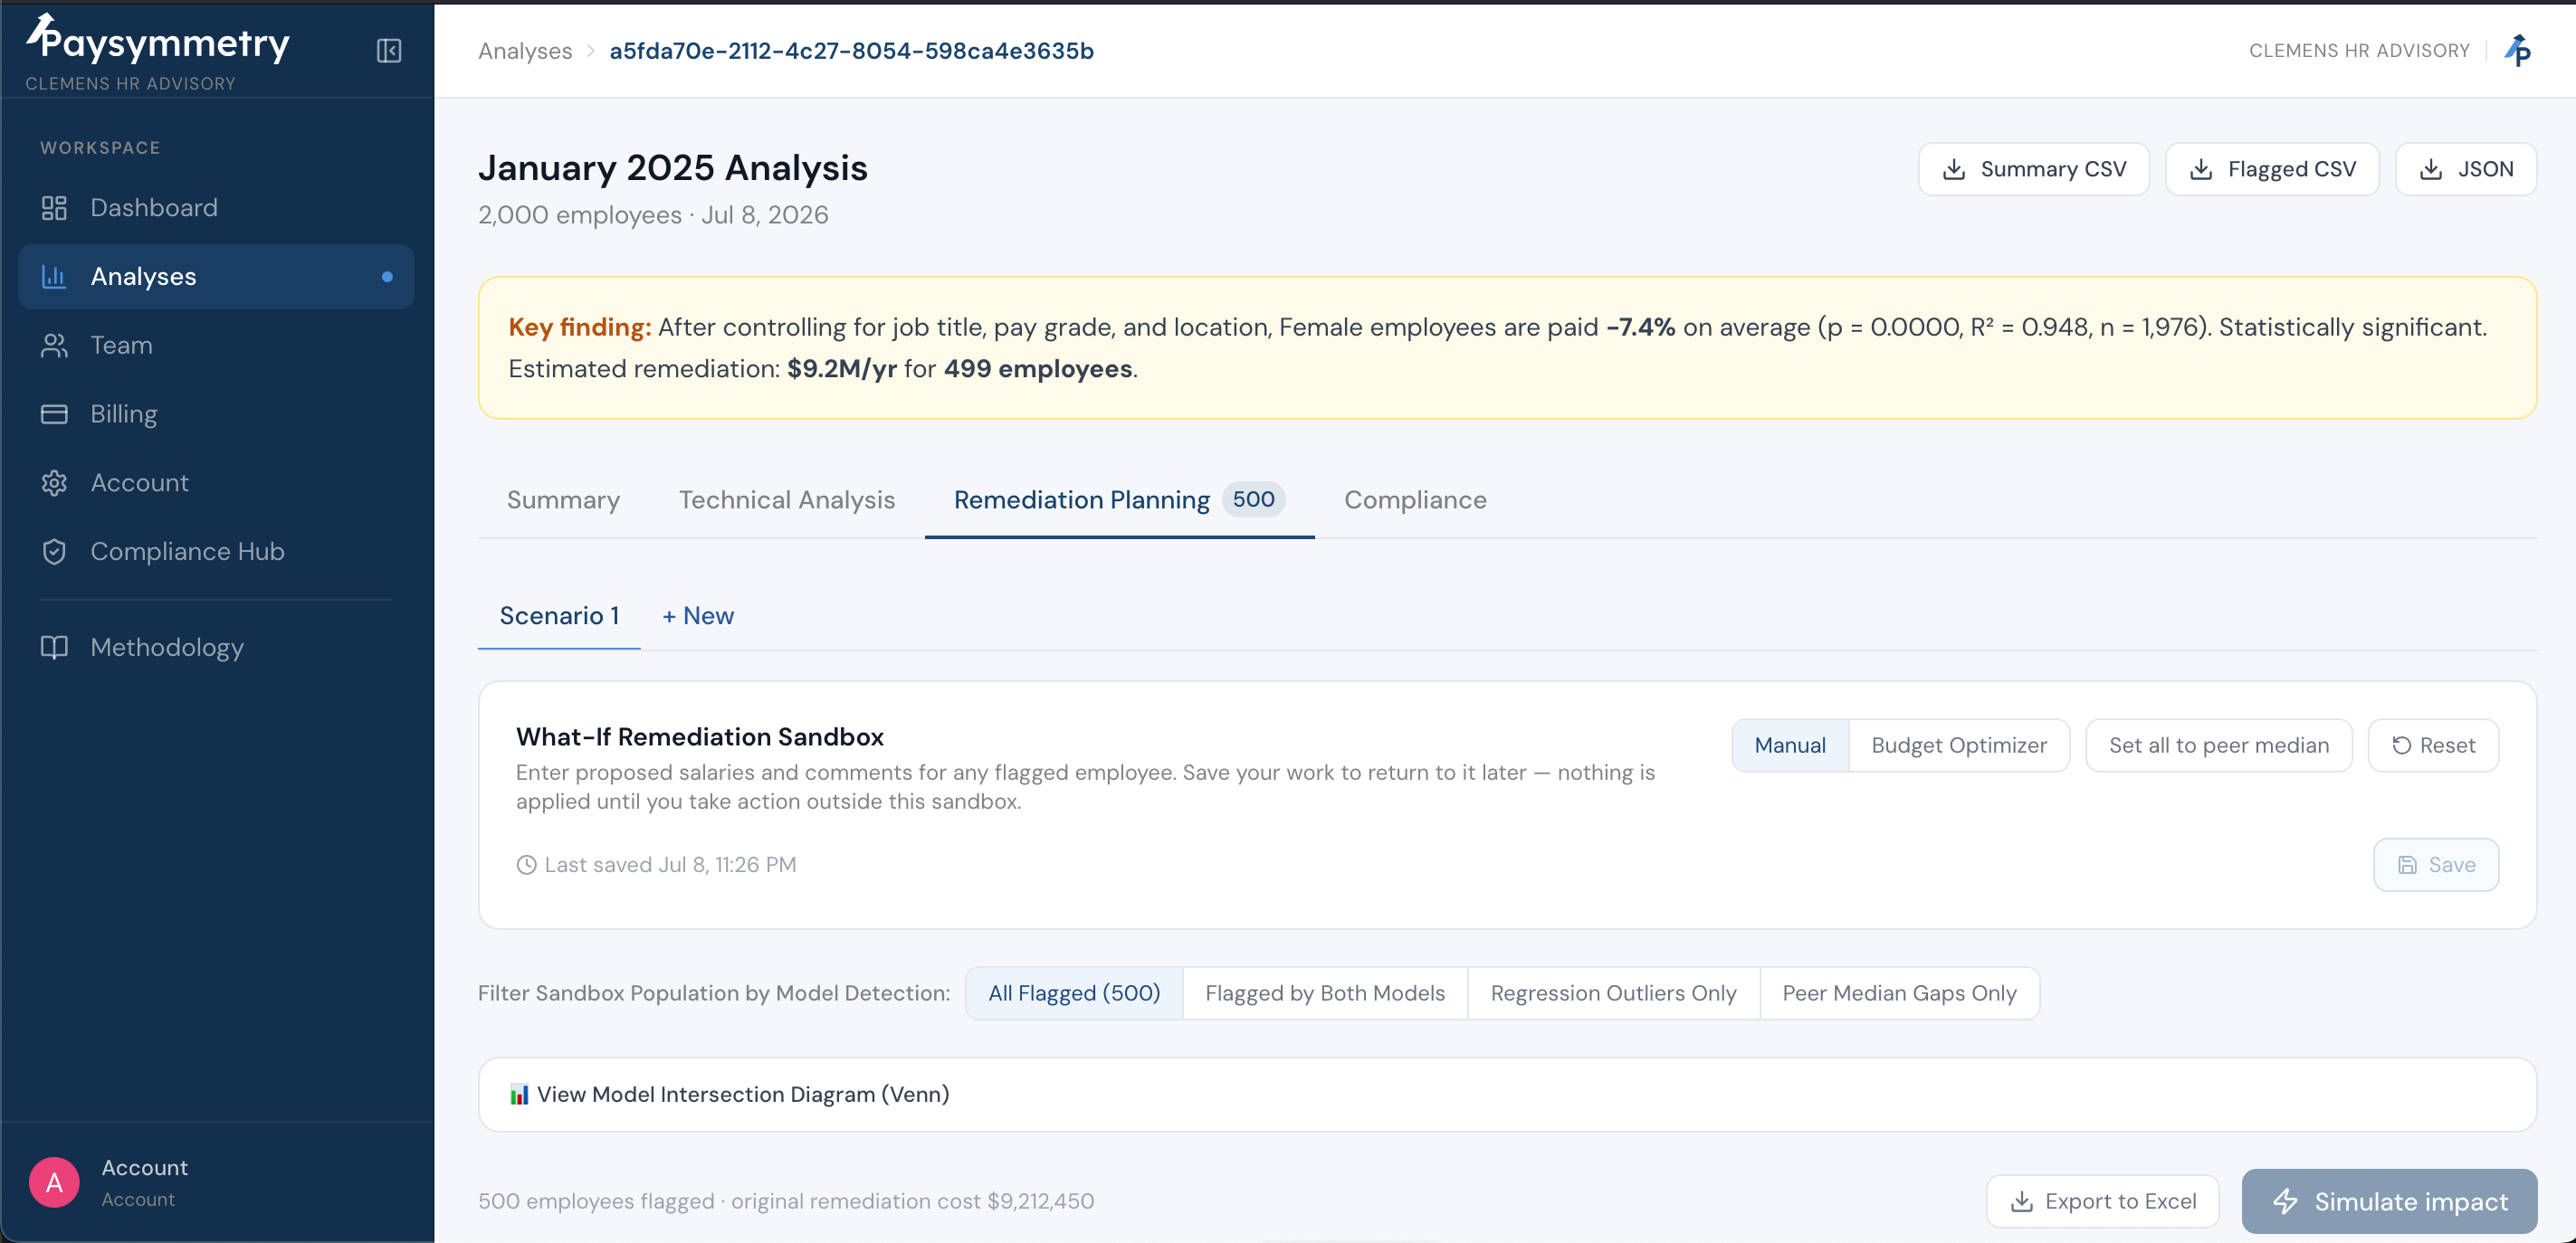
Task: Filter by Peer Median Gaps Only
Action: (x=1899, y=993)
